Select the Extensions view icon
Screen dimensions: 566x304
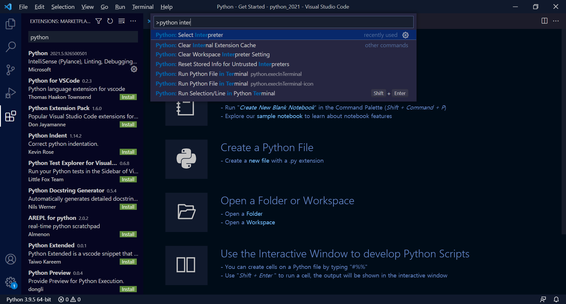[x=11, y=116]
